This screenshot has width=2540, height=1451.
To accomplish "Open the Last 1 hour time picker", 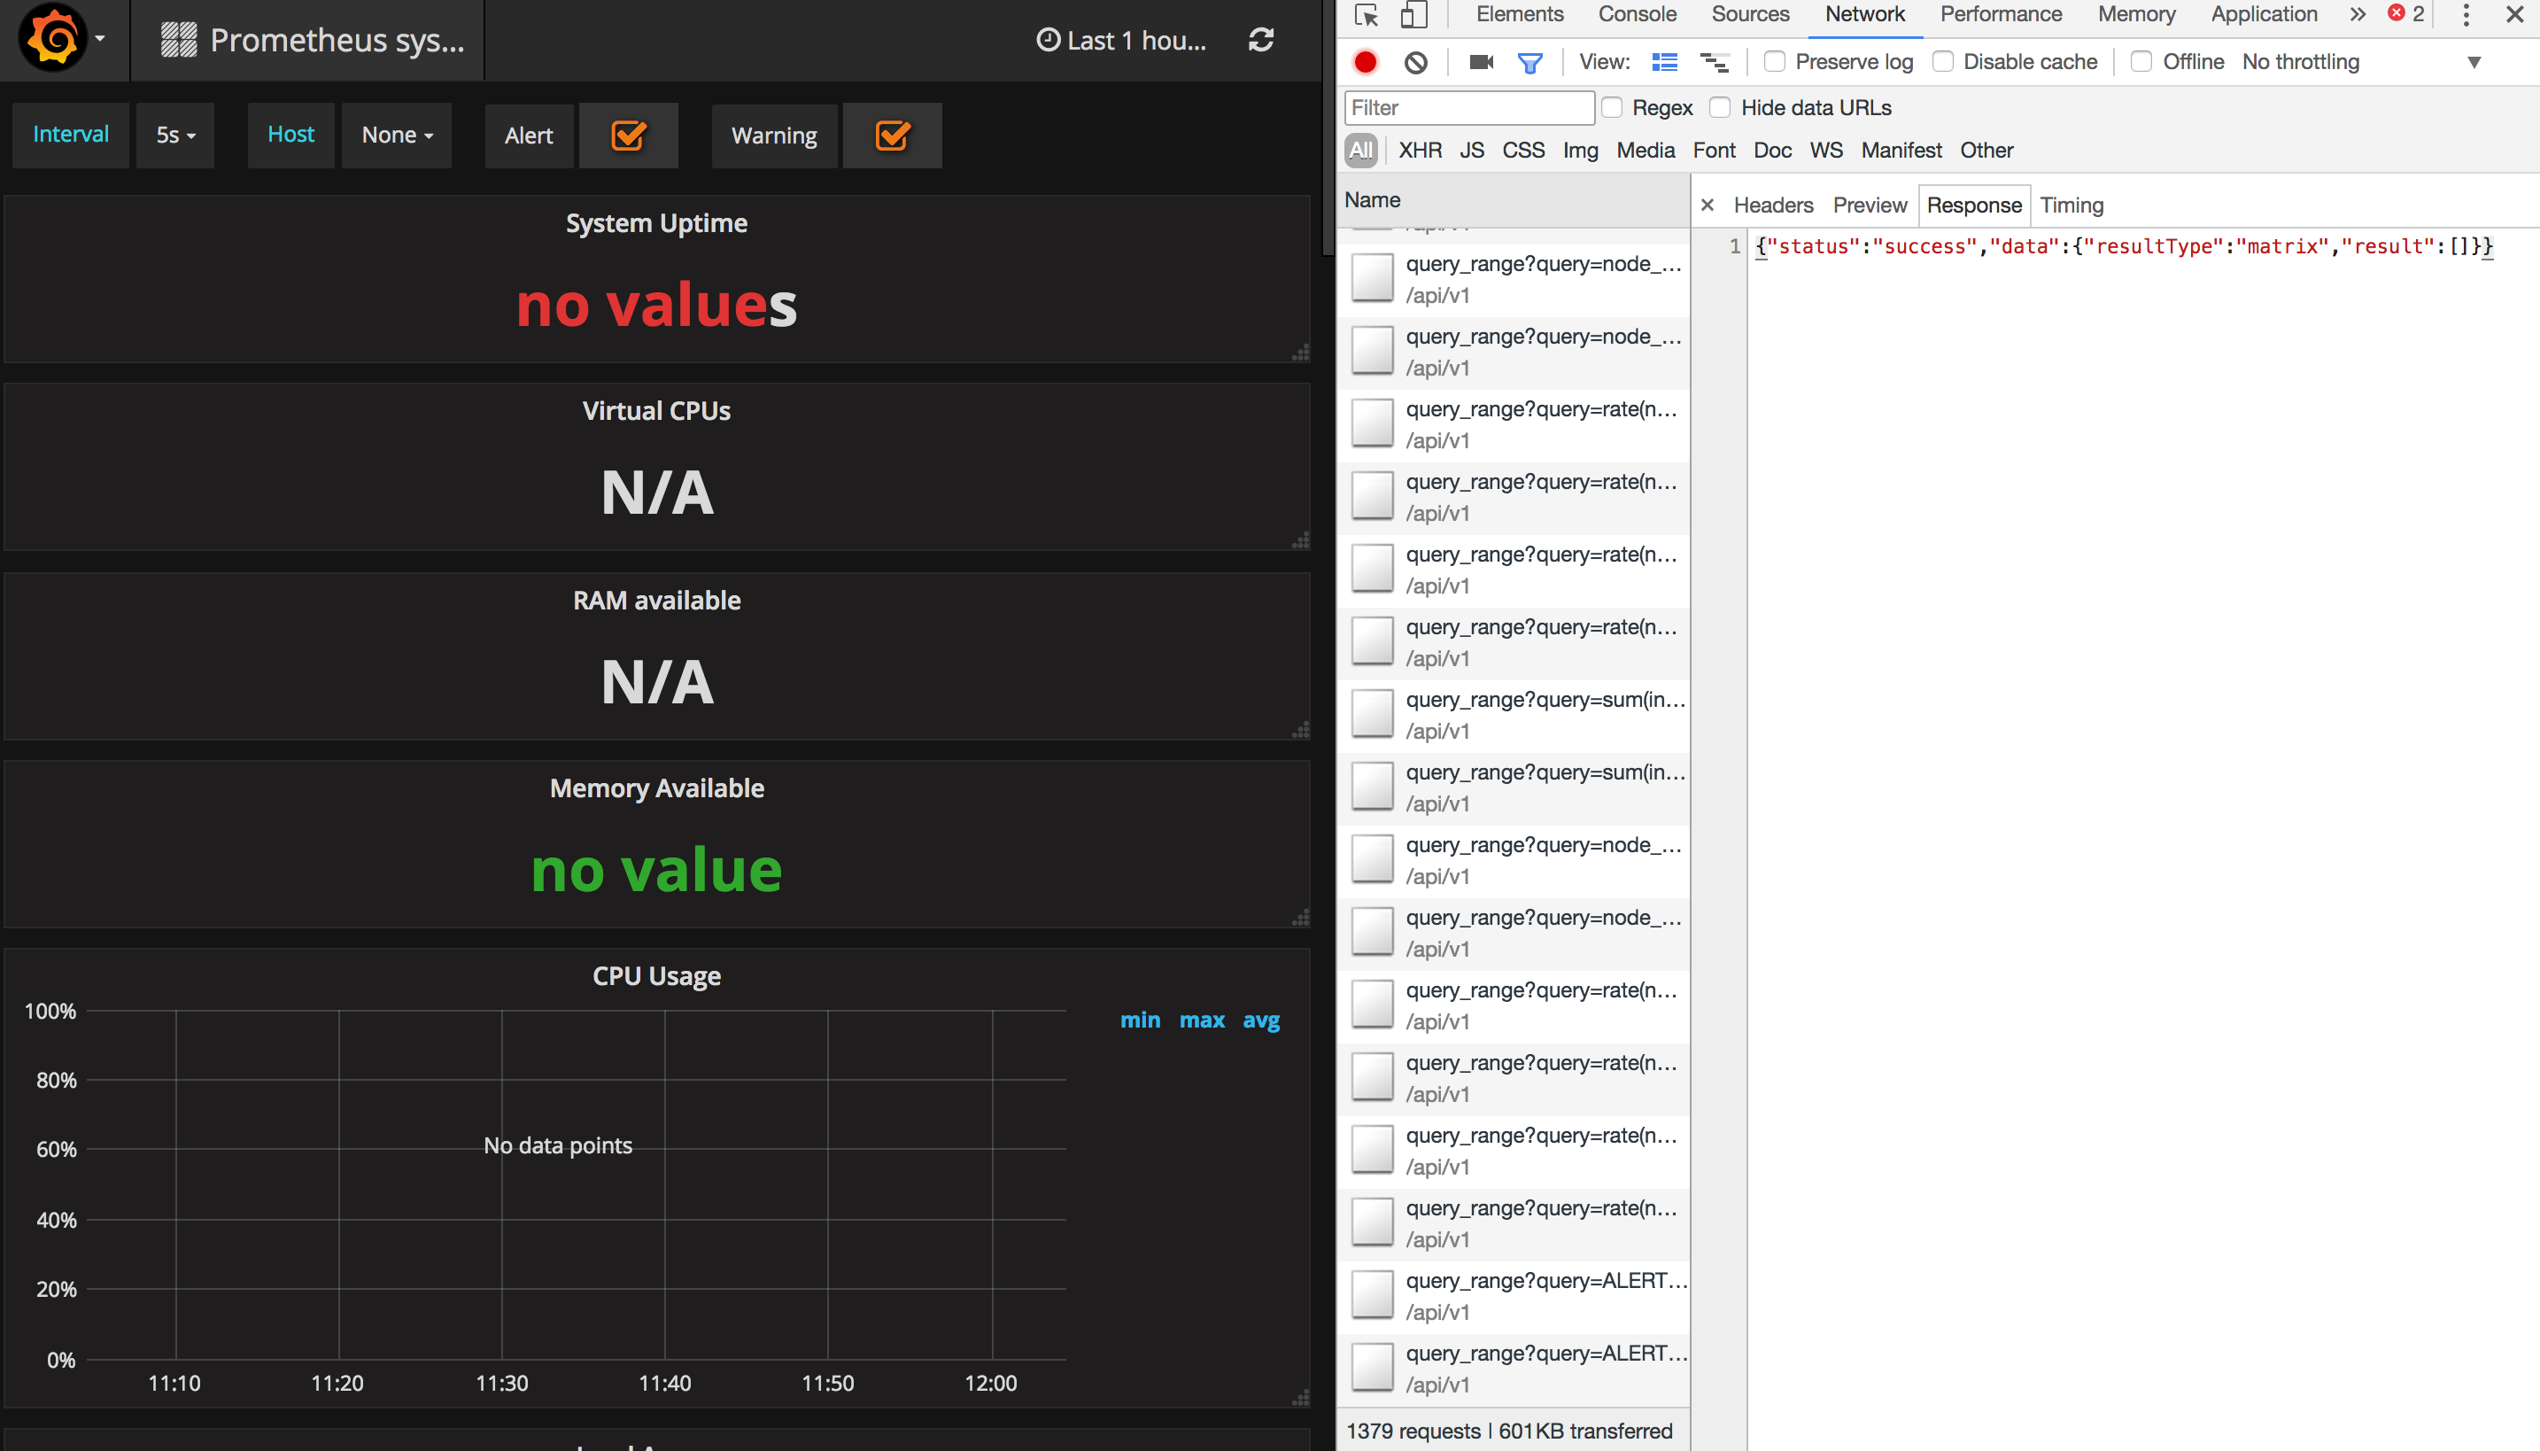I will pos(1121,40).
